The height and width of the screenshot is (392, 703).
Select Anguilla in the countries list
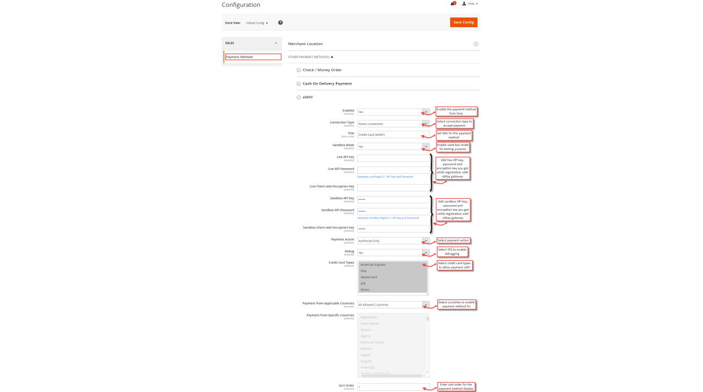pyautogui.click(x=392, y=361)
